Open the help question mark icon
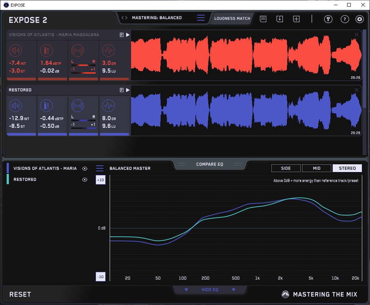370x305 pixels. 345,19
